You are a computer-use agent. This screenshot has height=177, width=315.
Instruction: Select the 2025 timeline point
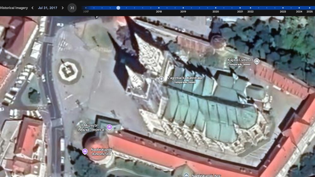(x=310, y=8)
